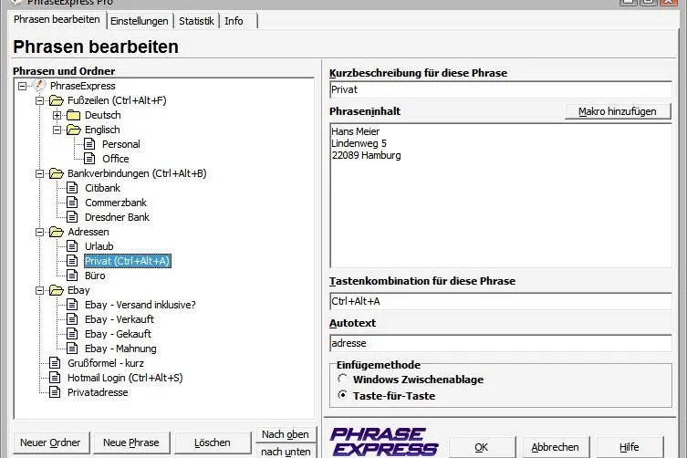Click the Bankverbindungen folder icon
687x458 pixels.
click(x=56, y=173)
